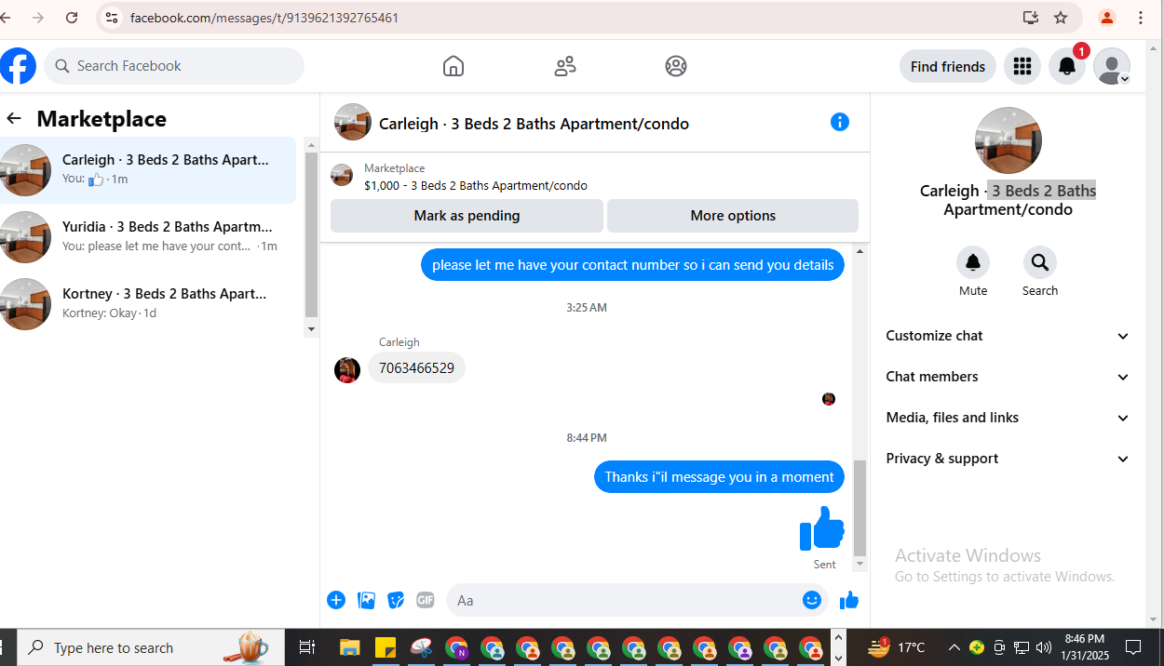
Task: Click More options button
Action: pyautogui.click(x=733, y=216)
